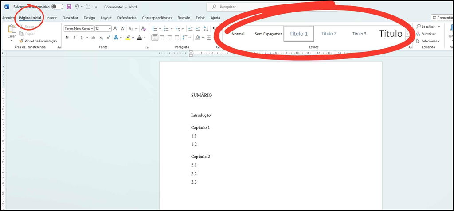Toggle Salvamento Automático switch
The image size is (454, 211).
point(57,7)
